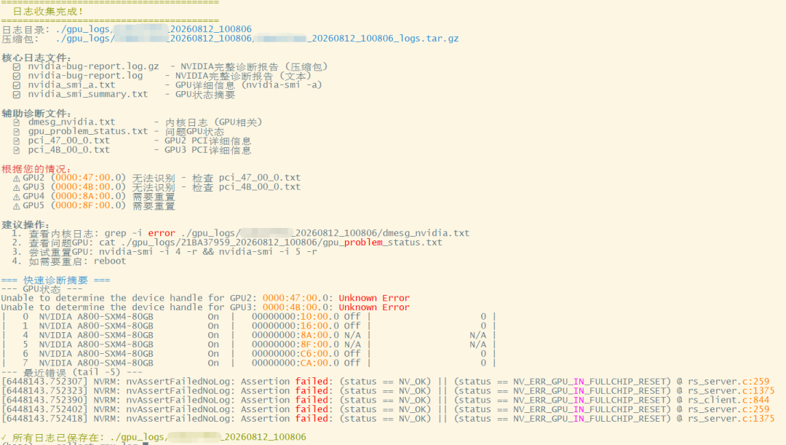The width and height of the screenshot is (786, 445).
Task: Click Unknown Error on the GPU3 device handle line
Action: click(374, 307)
